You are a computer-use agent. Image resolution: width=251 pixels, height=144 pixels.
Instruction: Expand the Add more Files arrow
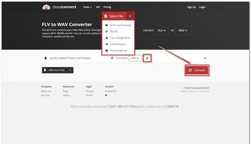tap(70, 70)
